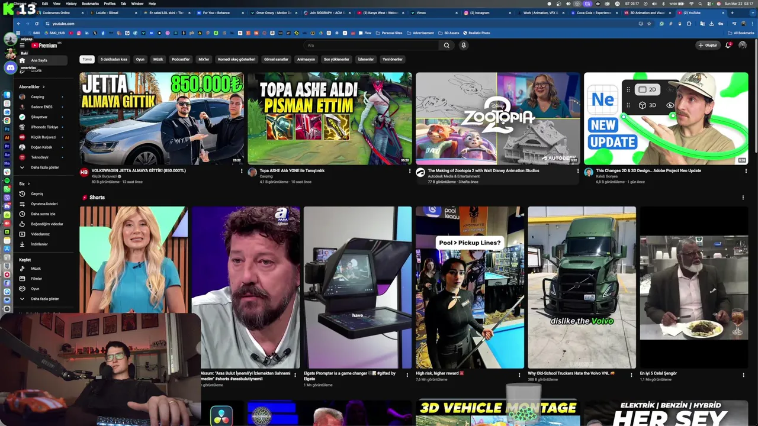Open Chrome three-dot menu
The height and width of the screenshot is (426, 758).
click(751, 24)
